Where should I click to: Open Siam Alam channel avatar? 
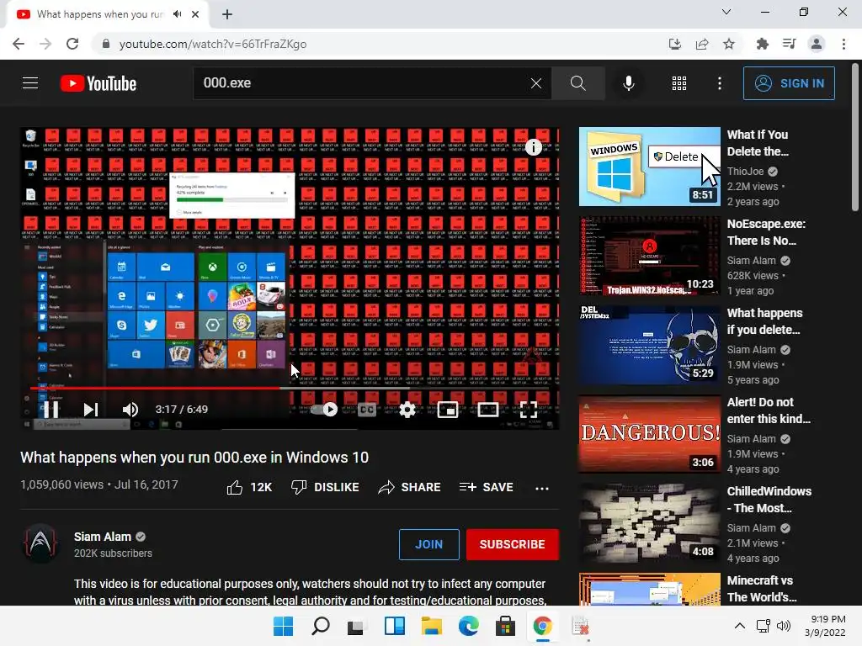click(x=40, y=544)
